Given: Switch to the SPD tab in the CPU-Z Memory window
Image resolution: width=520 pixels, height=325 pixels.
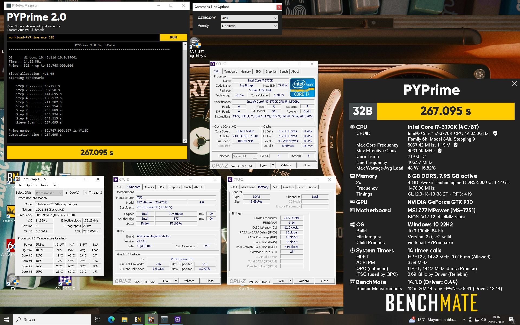Looking at the screenshot, I should click(x=275, y=187).
